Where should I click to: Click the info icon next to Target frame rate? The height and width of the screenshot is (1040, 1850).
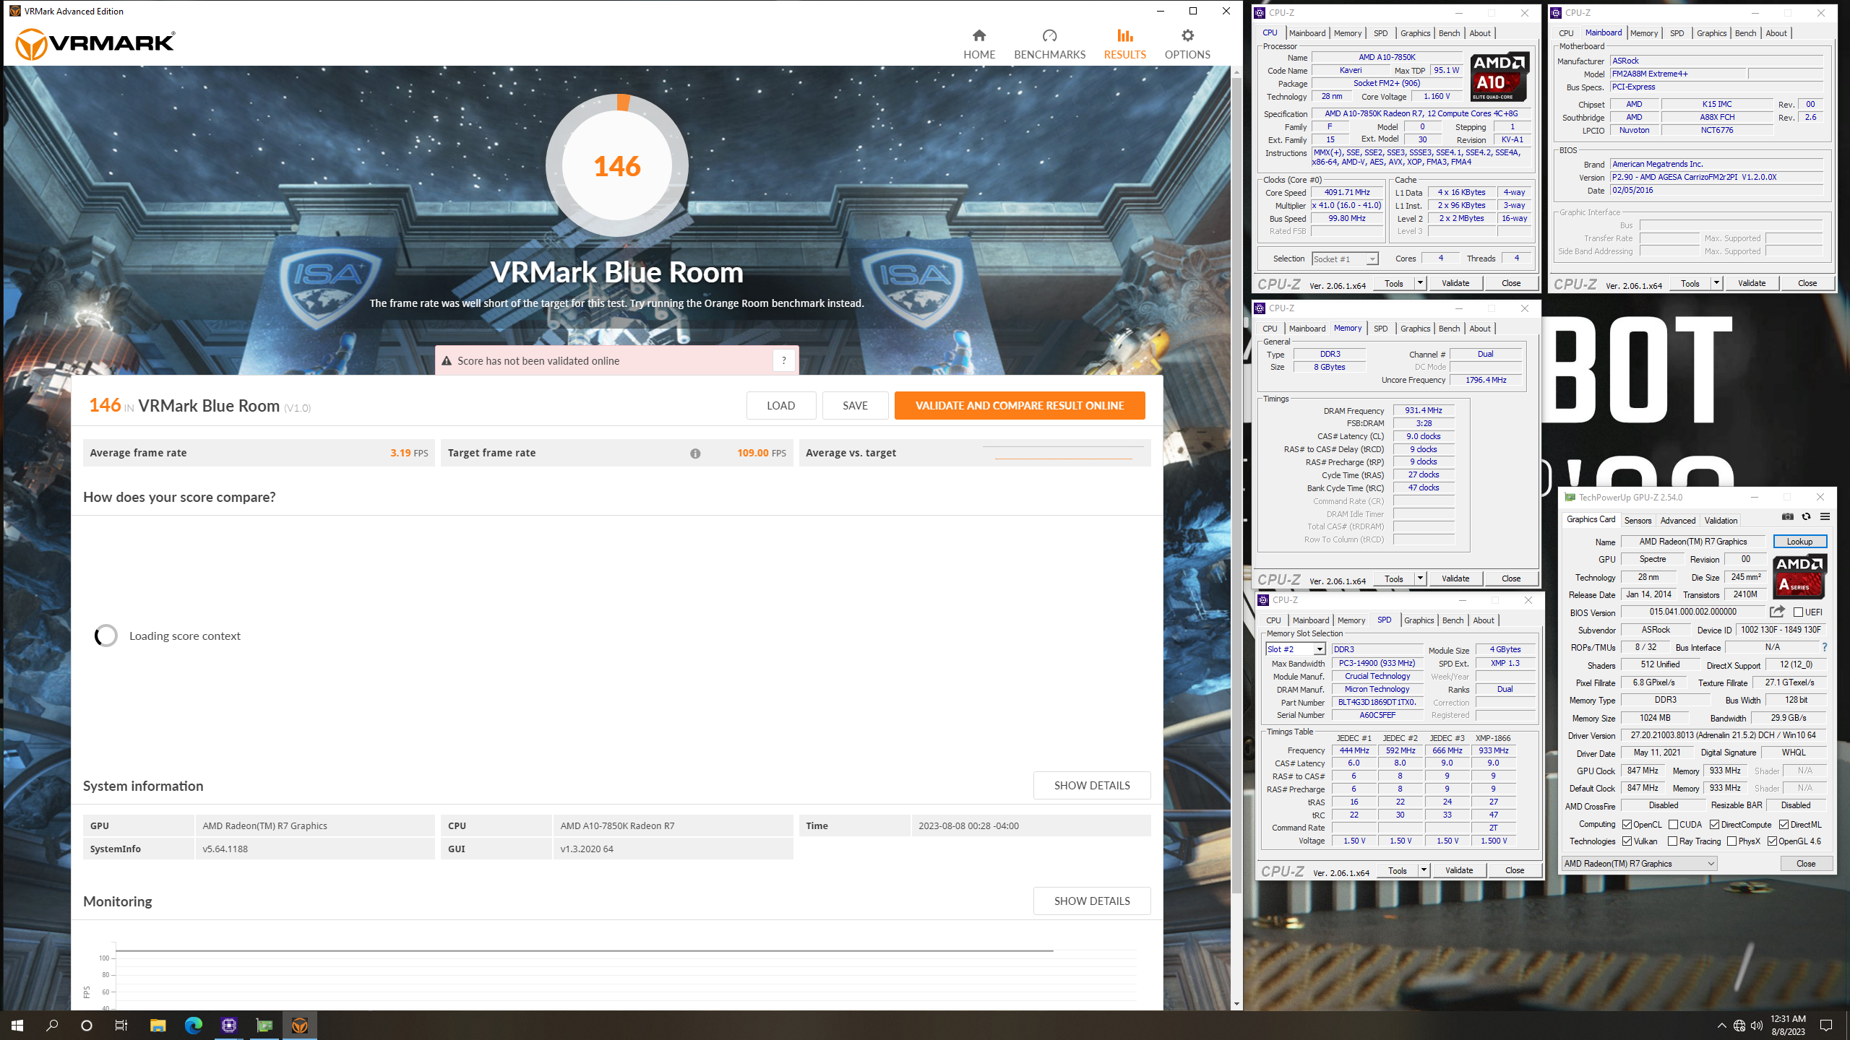[x=695, y=454]
